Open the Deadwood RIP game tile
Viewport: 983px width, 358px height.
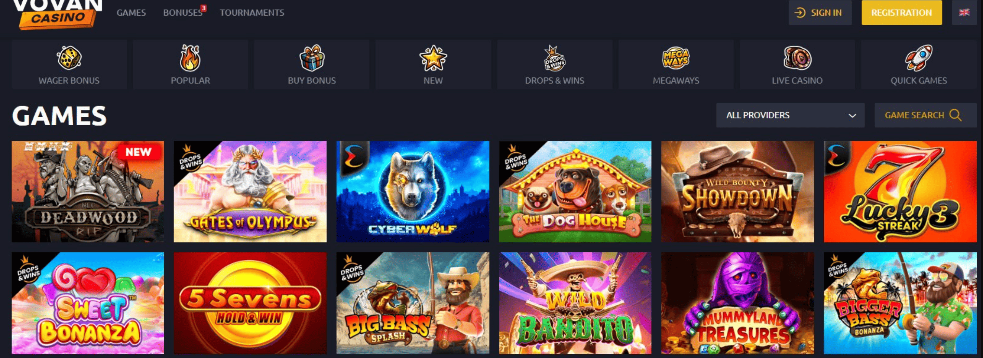tap(88, 192)
